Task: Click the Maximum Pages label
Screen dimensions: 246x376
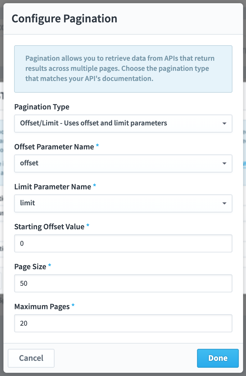Action: (x=42, y=307)
